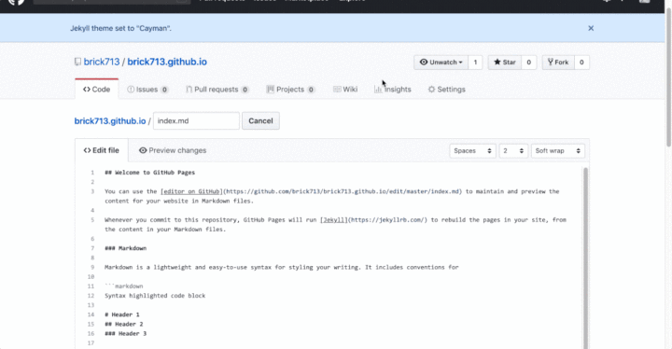Image resolution: width=672 pixels, height=349 pixels.
Task: Click the gear icon on Settings tab
Action: pos(431,90)
